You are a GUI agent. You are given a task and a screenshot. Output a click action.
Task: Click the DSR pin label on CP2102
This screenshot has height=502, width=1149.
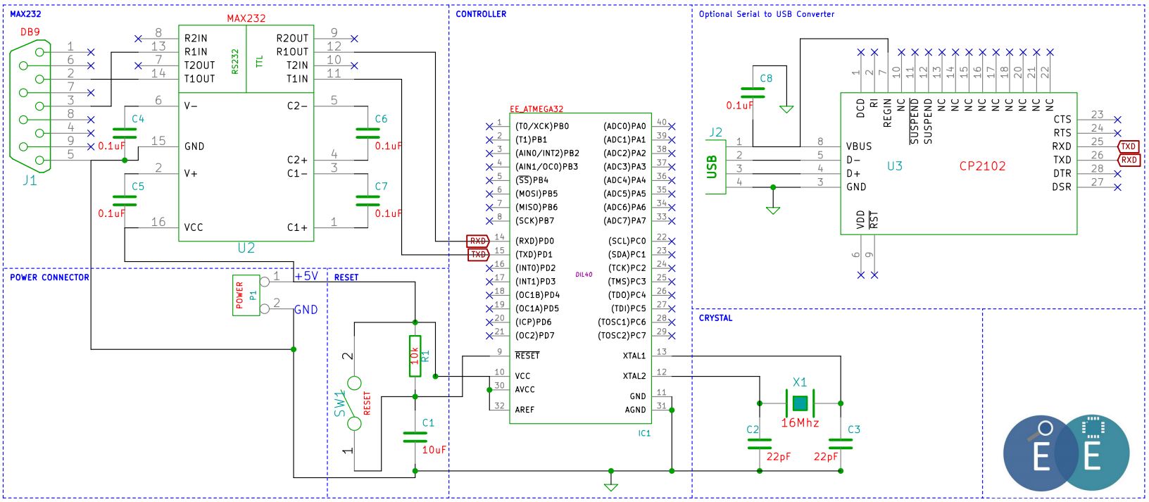point(1062,187)
